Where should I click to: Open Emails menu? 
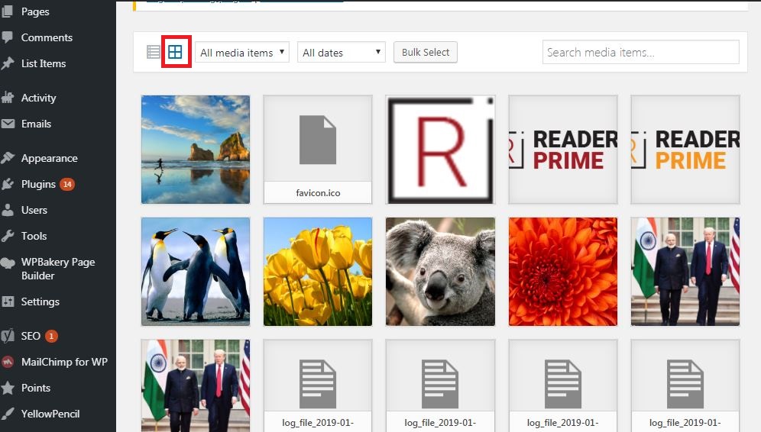(x=37, y=124)
